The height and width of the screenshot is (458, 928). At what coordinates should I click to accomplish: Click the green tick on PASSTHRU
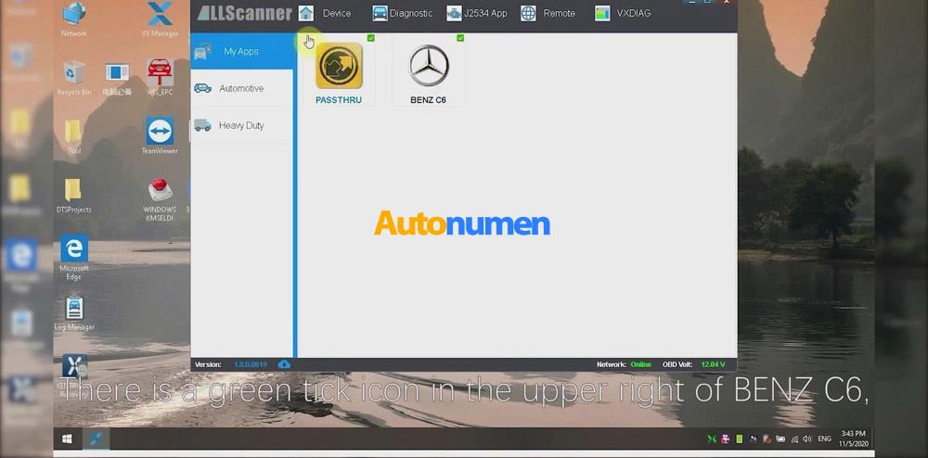[371, 38]
